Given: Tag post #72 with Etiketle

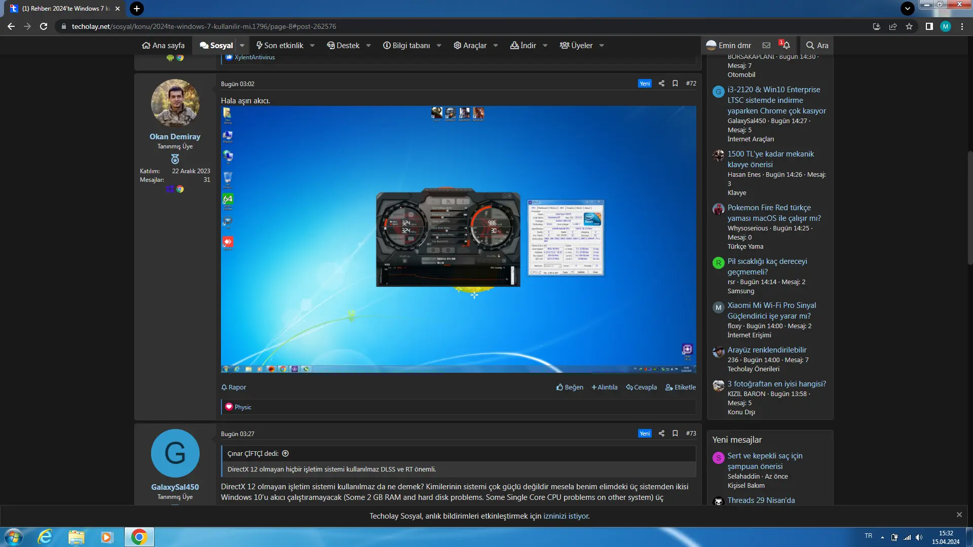Looking at the screenshot, I should click(681, 387).
